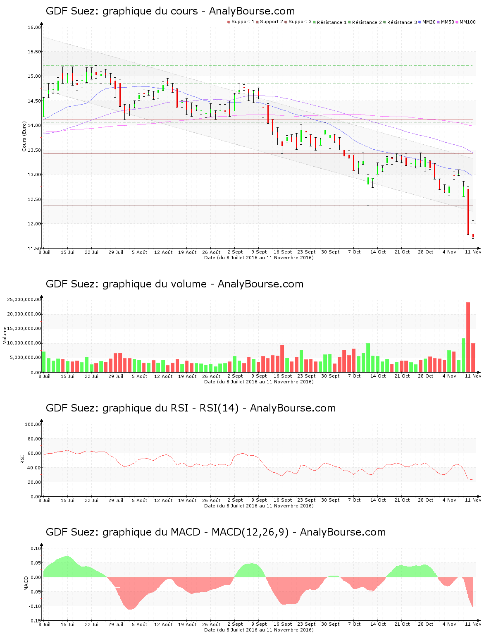The width and height of the screenshot is (496, 641).
Task: Click the 0.10 value on the MACD axis
Action: click(36, 548)
